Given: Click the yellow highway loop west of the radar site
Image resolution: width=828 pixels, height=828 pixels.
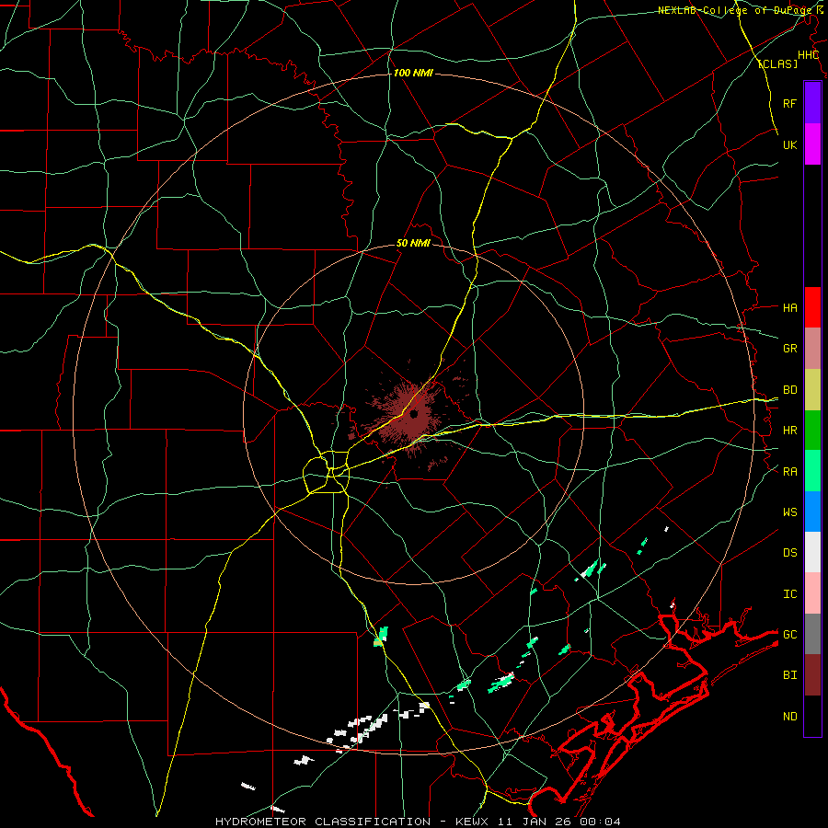Looking at the screenshot, I should point(327,472).
